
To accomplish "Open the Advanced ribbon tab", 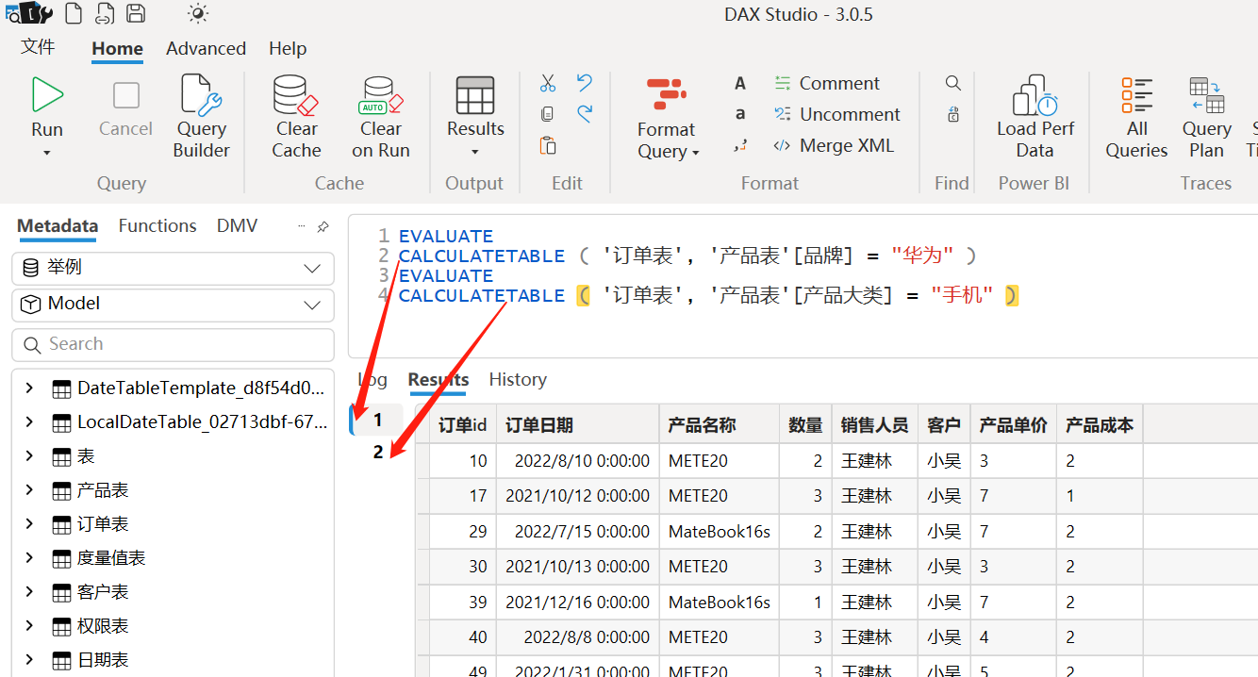I will pyautogui.click(x=206, y=48).
